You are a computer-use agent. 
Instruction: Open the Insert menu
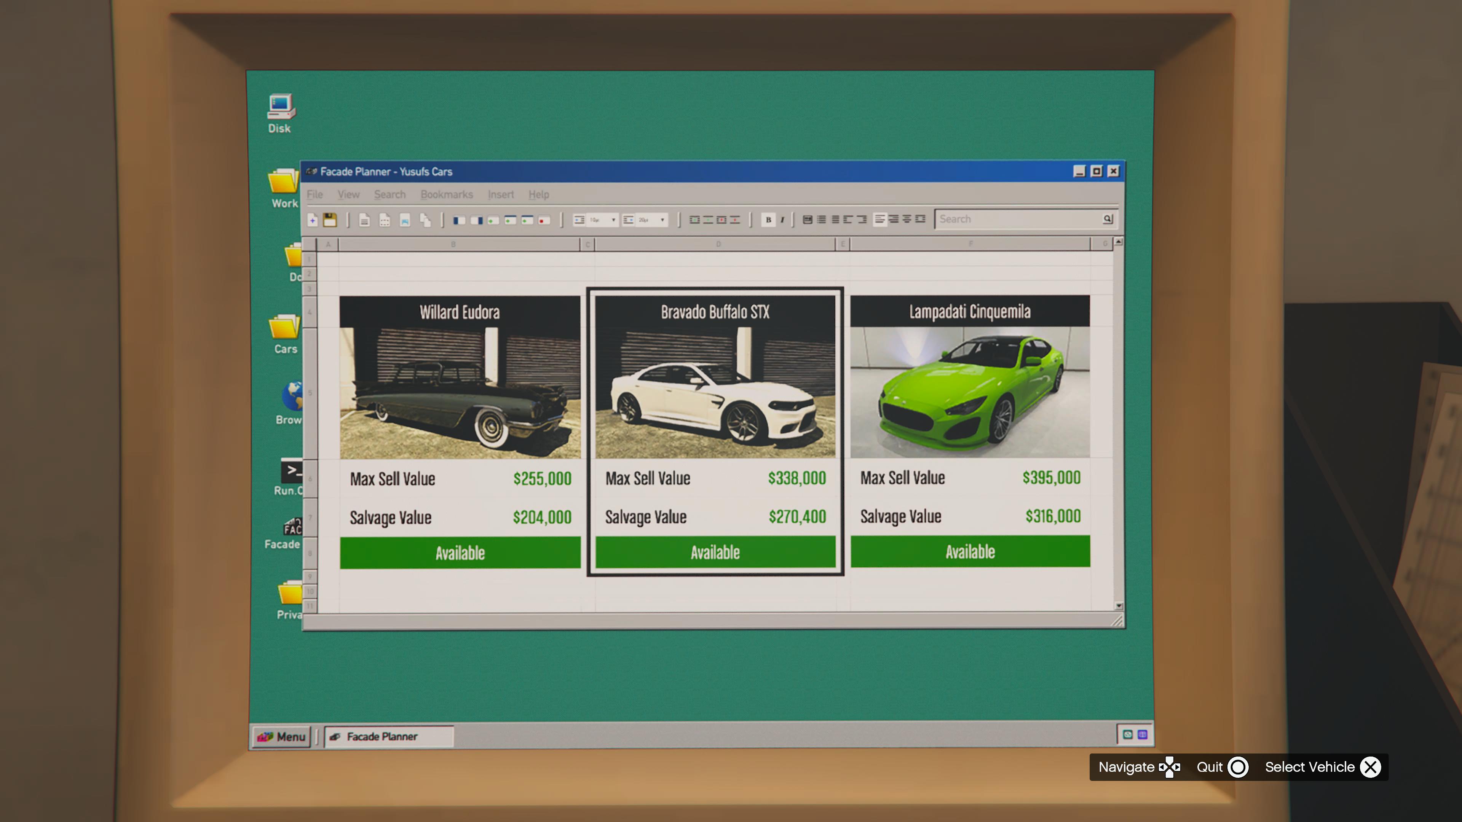coord(500,194)
